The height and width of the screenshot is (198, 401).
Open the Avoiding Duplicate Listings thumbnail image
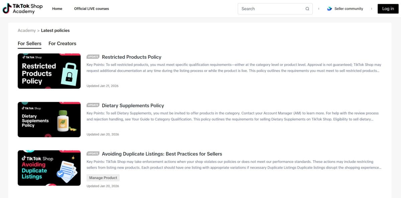coord(49,168)
